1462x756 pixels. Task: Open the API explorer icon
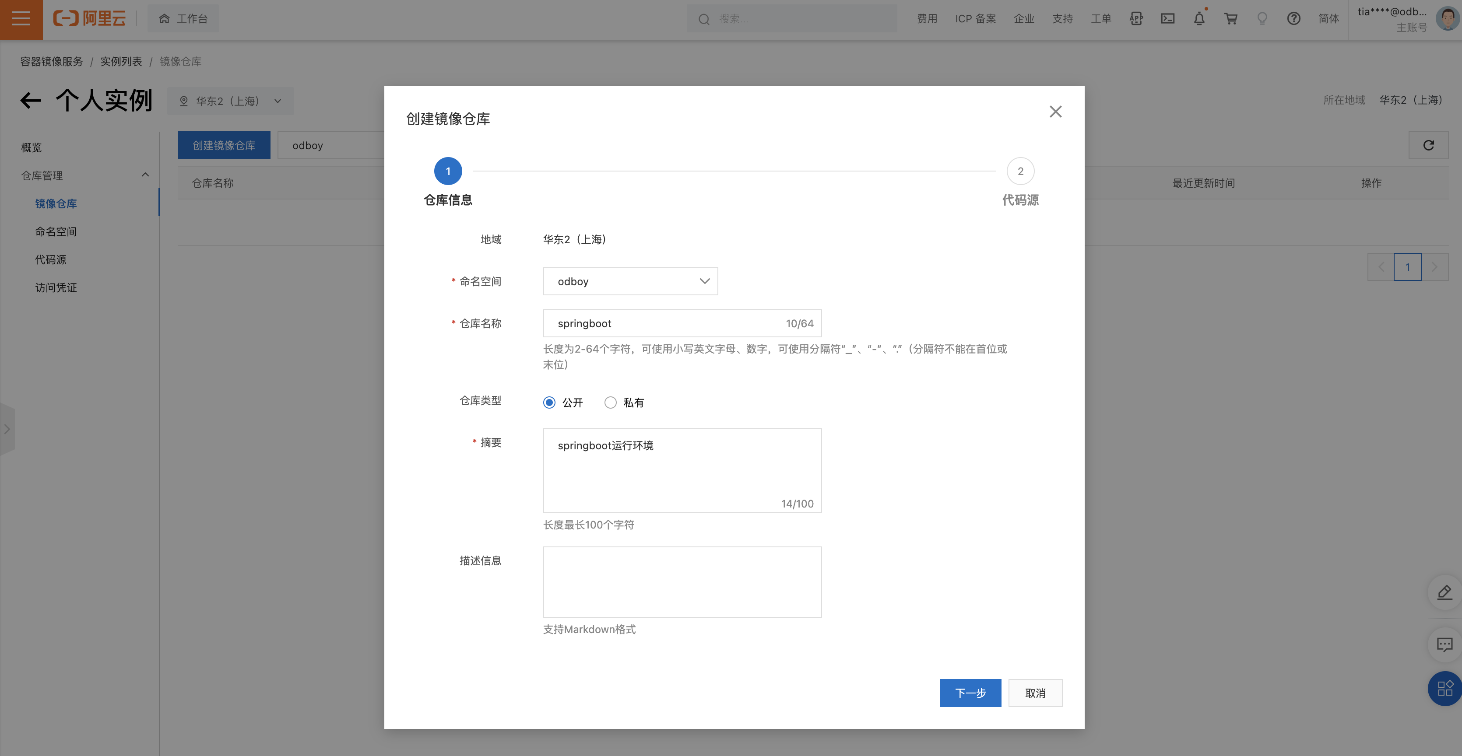click(x=1135, y=19)
